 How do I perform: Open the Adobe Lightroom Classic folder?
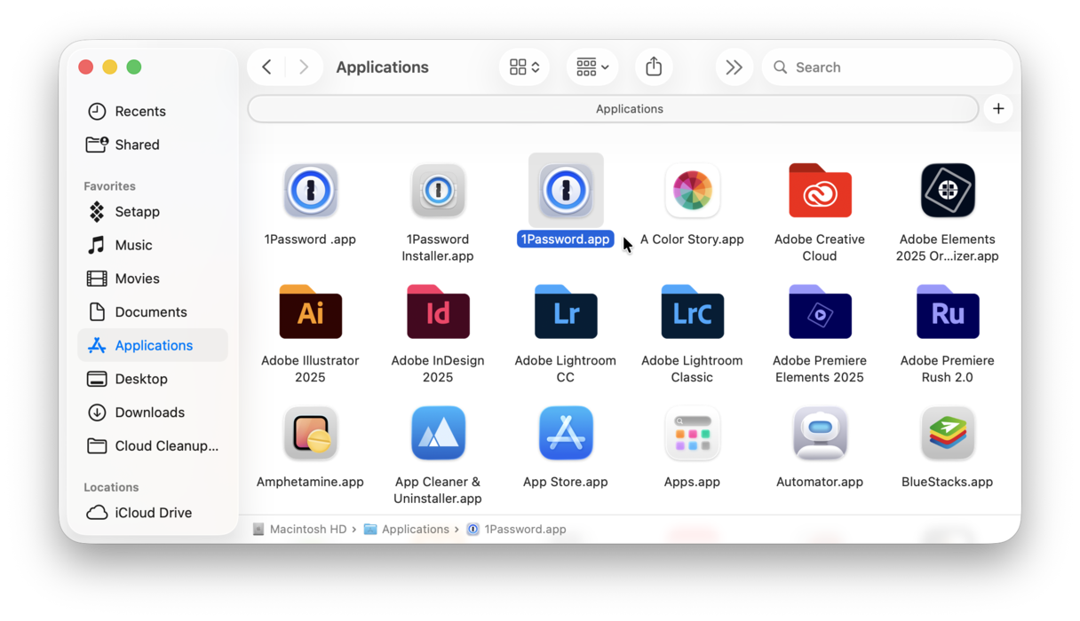(x=692, y=311)
